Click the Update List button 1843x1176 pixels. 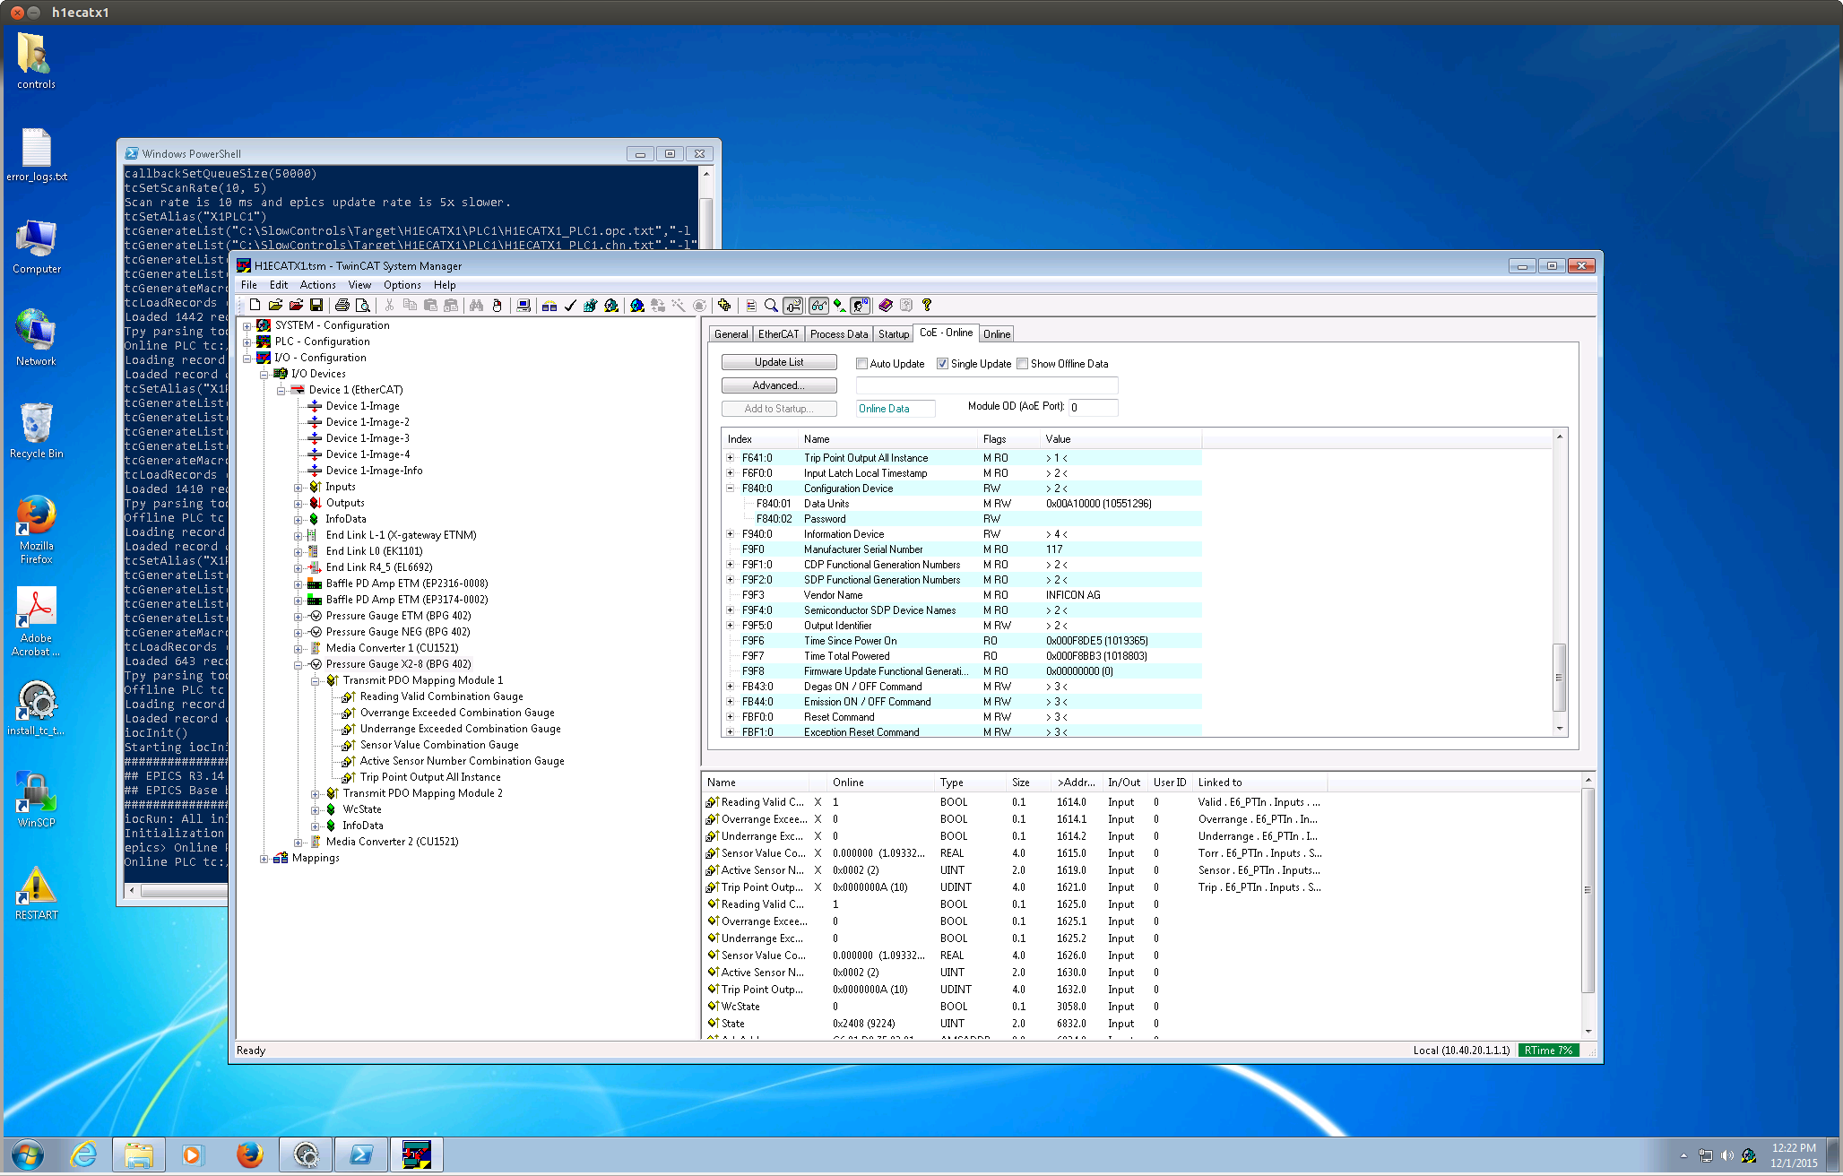[779, 362]
